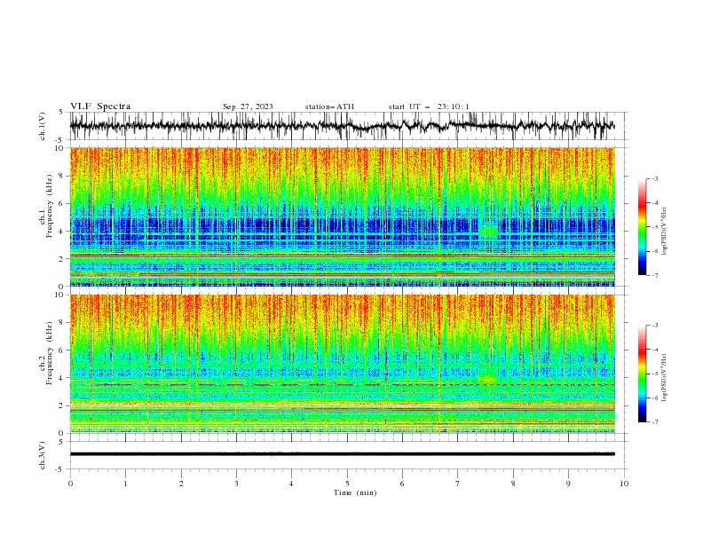Image resolution: width=703 pixels, height=543 pixels.
Task: Click the upper color bar "-3" tick label
Action: click(x=655, y=178)
